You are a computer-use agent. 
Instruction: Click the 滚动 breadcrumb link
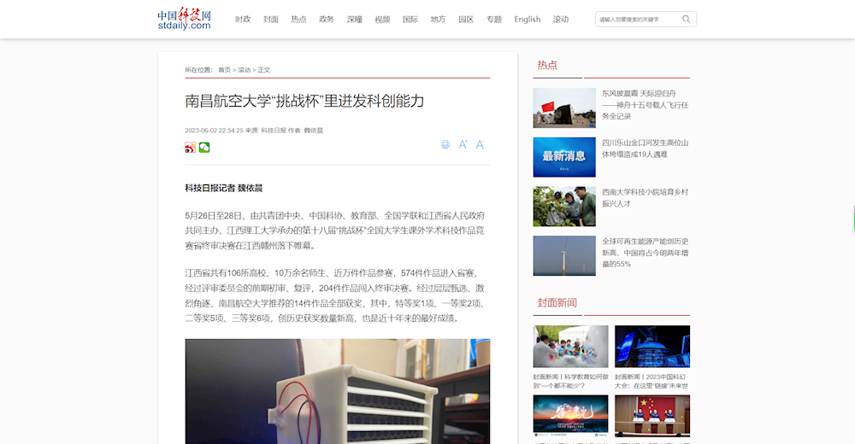[245, 70]
